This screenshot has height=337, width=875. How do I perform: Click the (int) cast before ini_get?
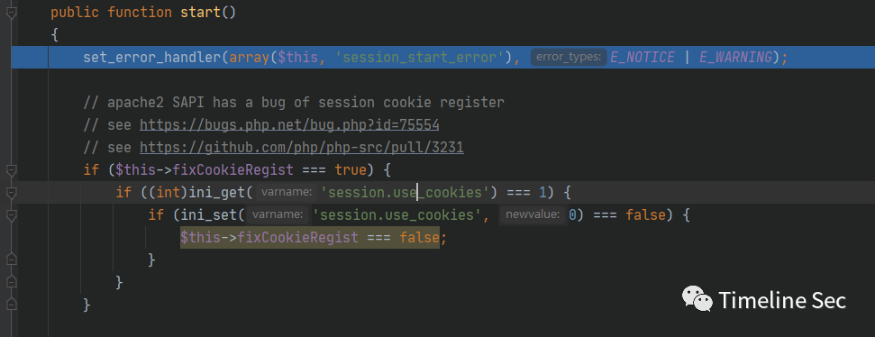(169, 193)
